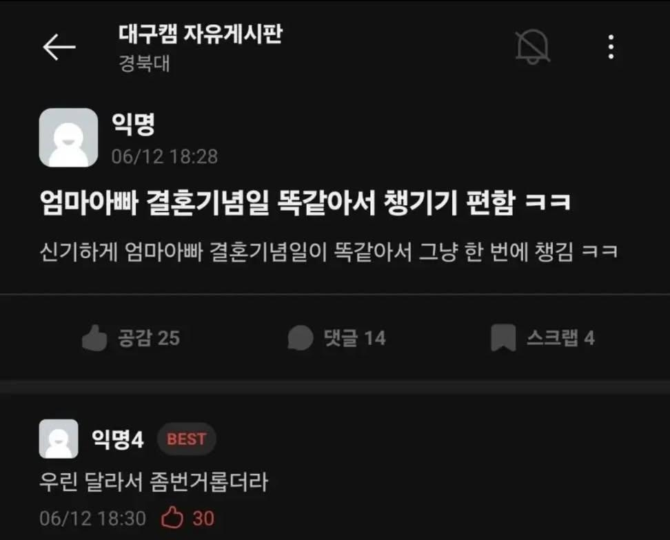Select the comment text 우린 달라서 좀번거롭더라
670x540 pixels.
coord(154,482)
